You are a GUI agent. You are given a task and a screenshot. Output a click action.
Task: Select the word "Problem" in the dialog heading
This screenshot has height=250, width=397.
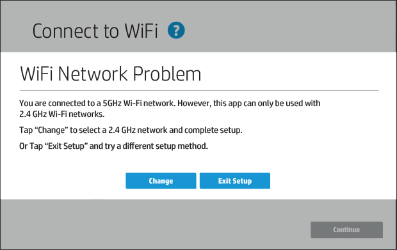[167, 74]
